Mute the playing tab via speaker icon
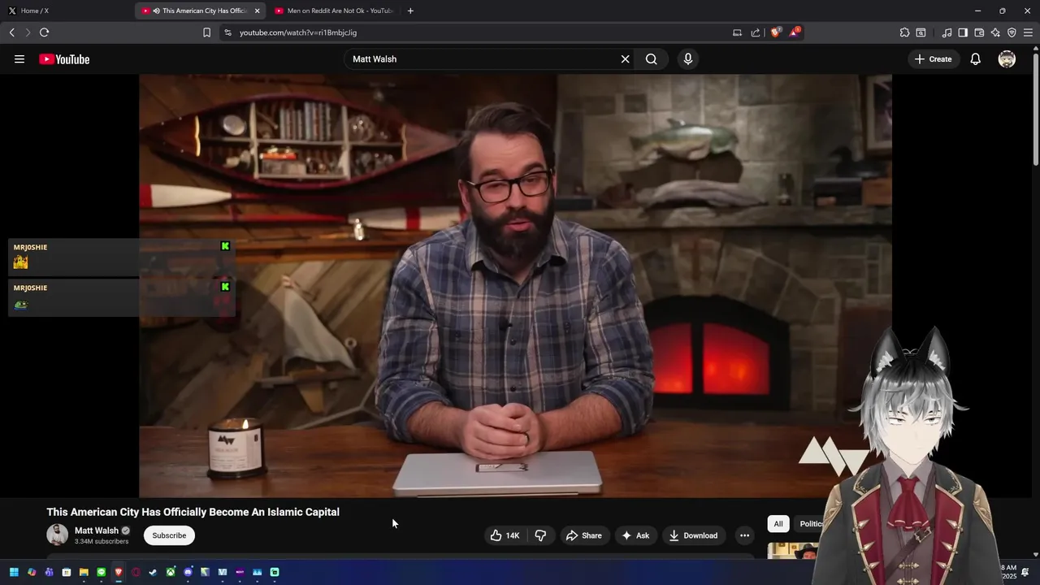 [156, 11]
